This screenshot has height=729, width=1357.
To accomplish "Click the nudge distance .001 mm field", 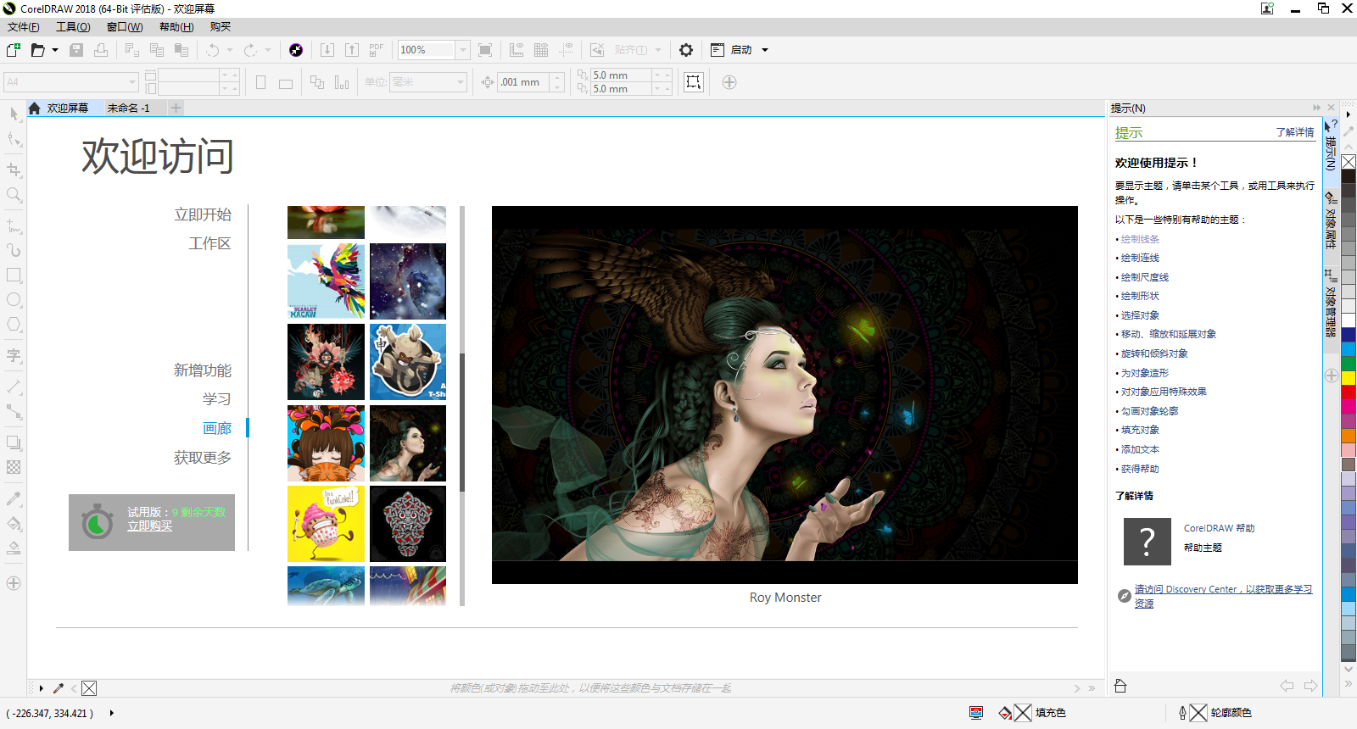I will click(x=523, y=82).
